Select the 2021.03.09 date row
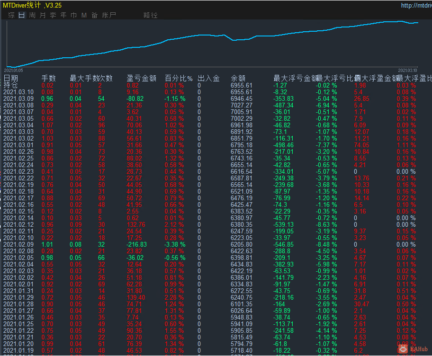 coord(18,98)
